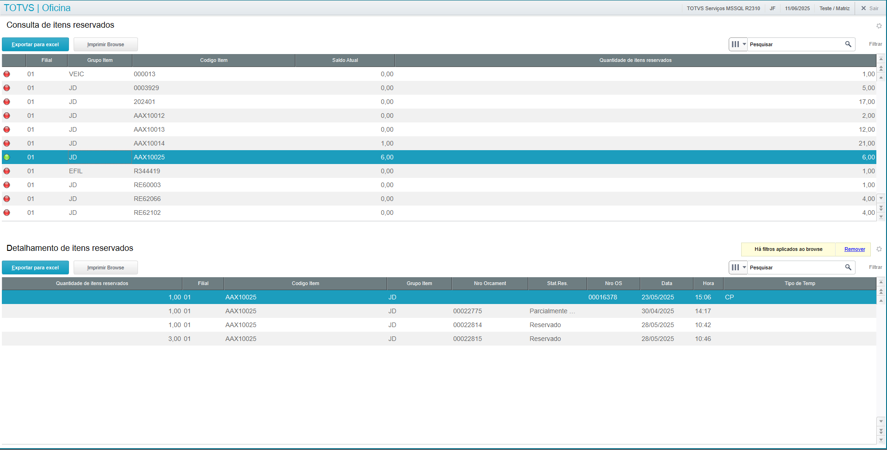This screenshot has height=450, width=887.
Task: Click search magnifier in lower Pesquisar field
Action: pos(848,268)
